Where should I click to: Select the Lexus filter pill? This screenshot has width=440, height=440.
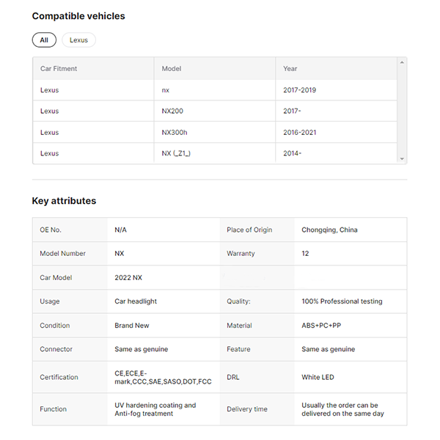click(78, 40)
